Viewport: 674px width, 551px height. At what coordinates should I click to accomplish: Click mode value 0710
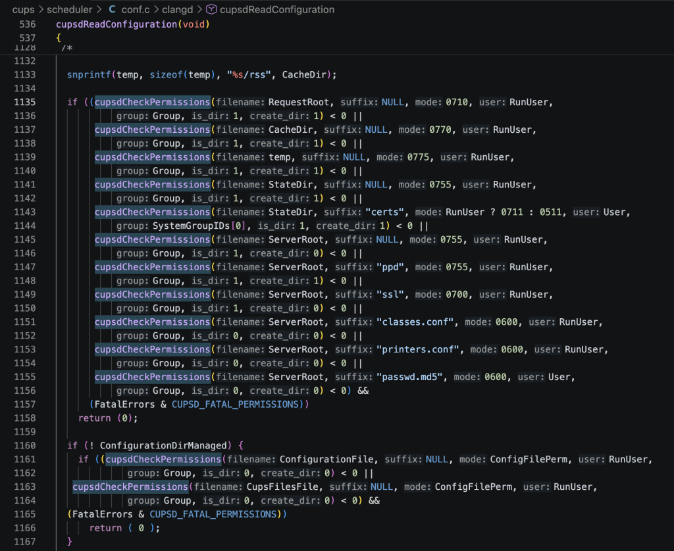pos(457,102)
